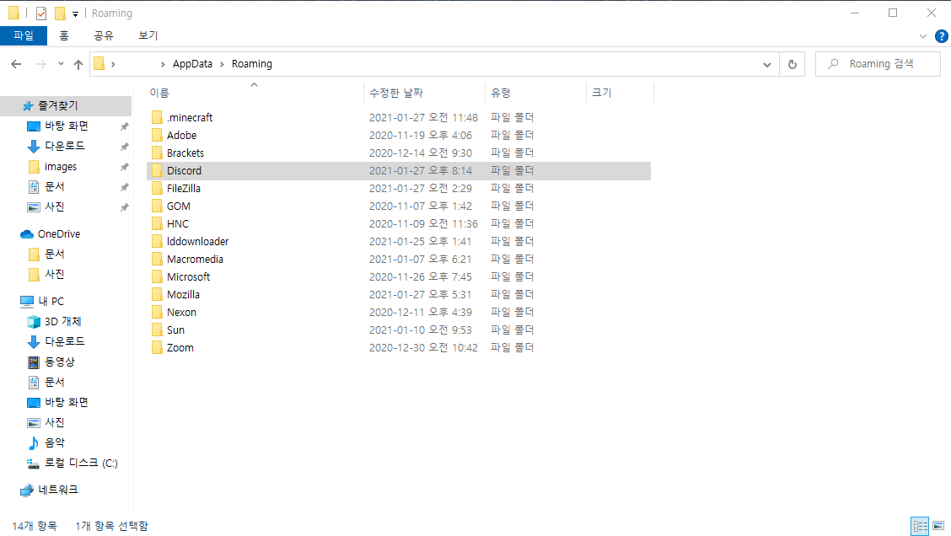Image resolution: width=951 pixels, height=536 pixels.
Task: Select the .minecraft folder icon
Action: pyautogui.click(x=157, y=117)
